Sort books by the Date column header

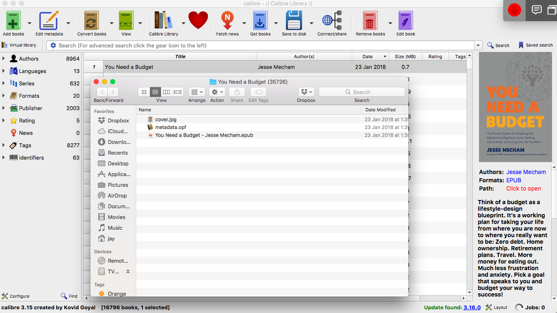click(370, 56)
